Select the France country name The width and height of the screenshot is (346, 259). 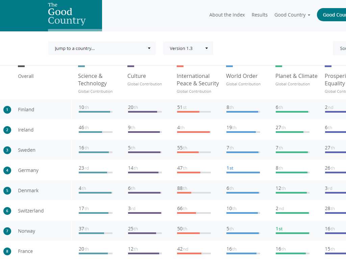25,251
